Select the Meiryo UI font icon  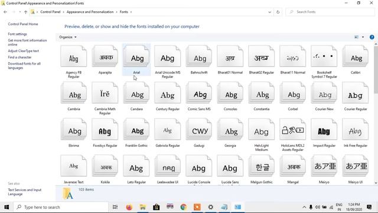coord(356,166)
